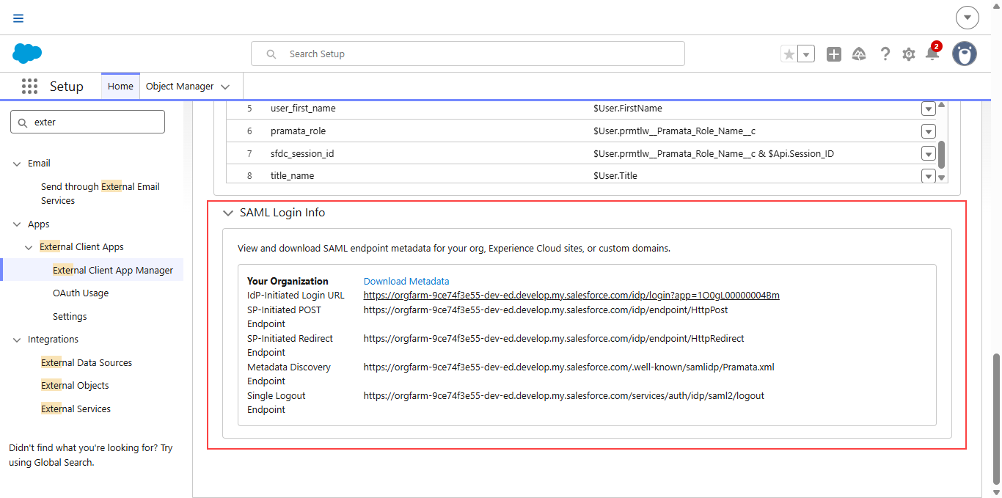The image size is (1002, 498).
Task: Open row action menu for sfdc_session_id
Action: [929, 154]
